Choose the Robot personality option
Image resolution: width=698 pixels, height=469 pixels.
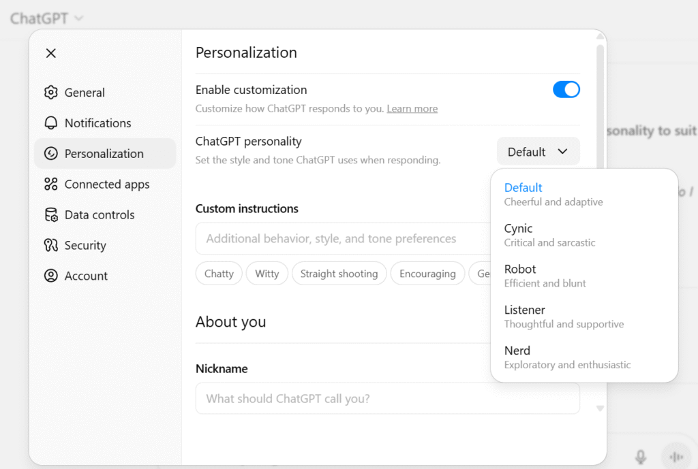click(545, 276)
